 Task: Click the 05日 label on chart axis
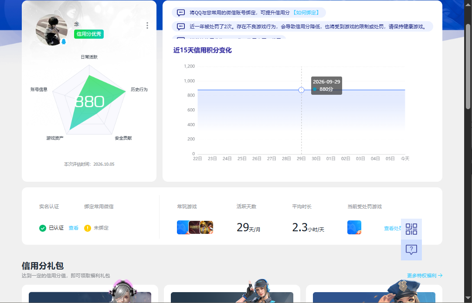pos(390,159)
